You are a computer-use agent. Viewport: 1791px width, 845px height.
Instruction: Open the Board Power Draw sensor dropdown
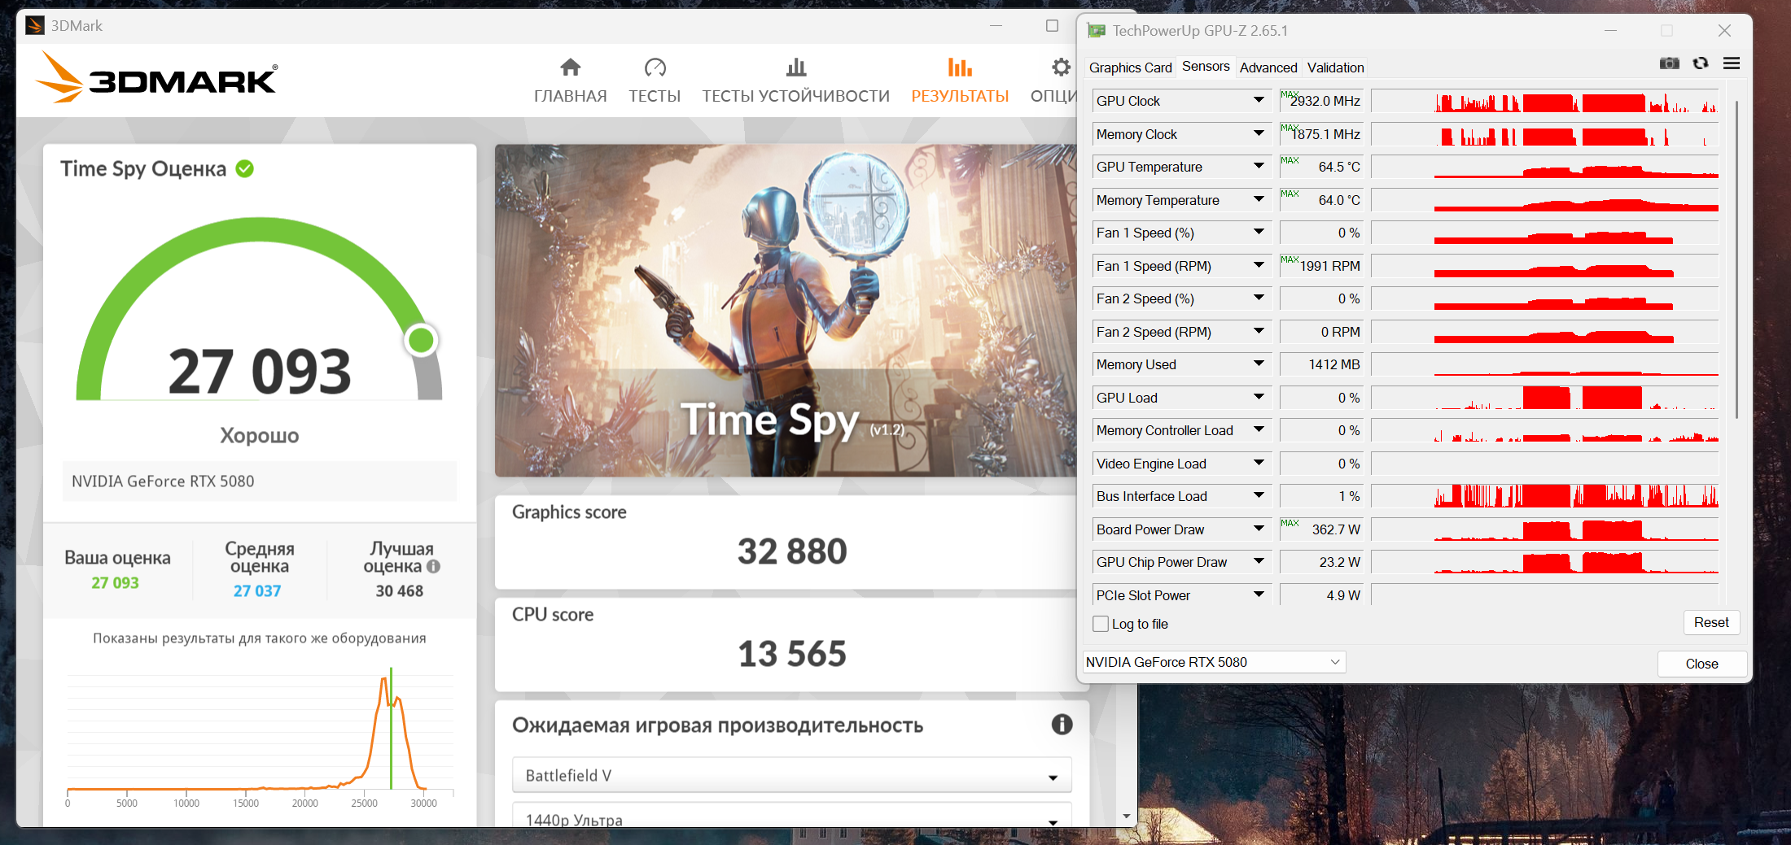(1259, 529)
